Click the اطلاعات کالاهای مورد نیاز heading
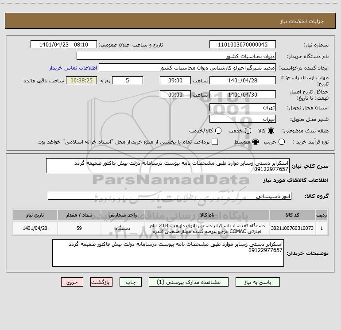Viewport: 341px width, 330px height. [295, 180]
